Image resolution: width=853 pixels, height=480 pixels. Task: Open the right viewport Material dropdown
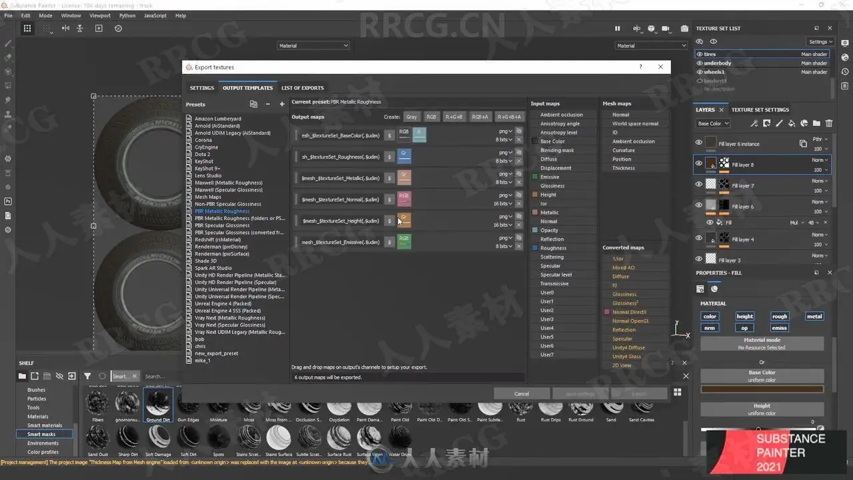(x=650, y=45)
